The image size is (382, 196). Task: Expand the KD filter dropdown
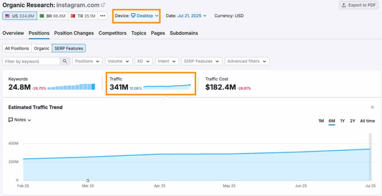click(x=144, y=61)
